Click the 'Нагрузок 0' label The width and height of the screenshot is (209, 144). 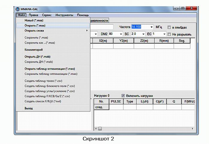[102, 96]
